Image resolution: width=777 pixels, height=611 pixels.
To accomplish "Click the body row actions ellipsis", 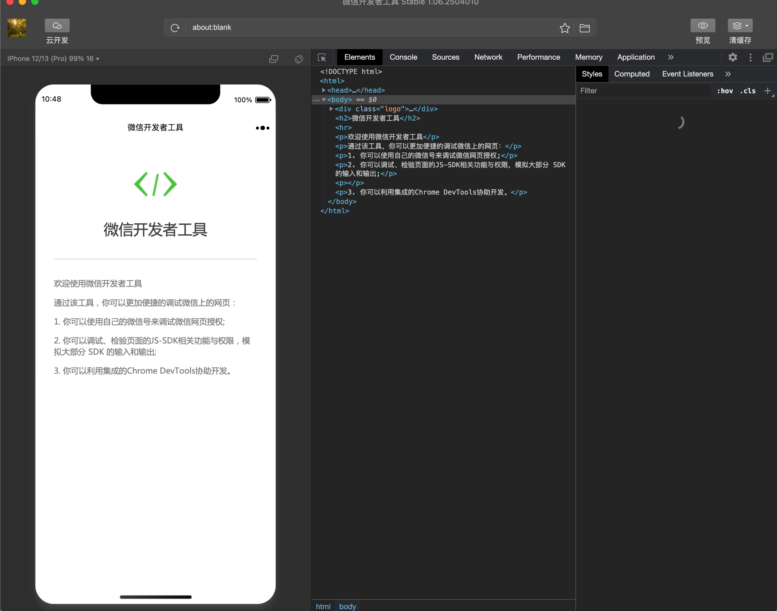I will (x=316, y=100).
